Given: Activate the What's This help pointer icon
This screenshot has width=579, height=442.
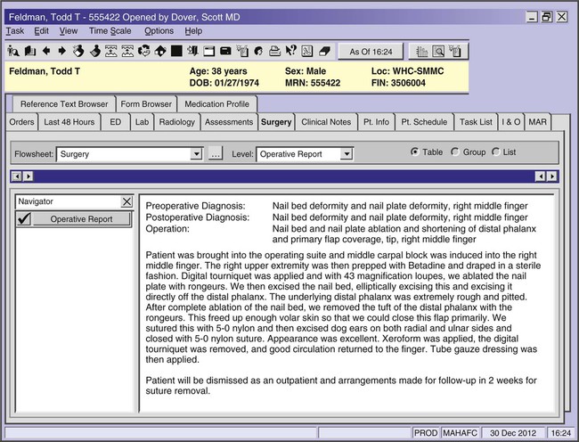Looking at the screenshot, I should coord(291,50).
